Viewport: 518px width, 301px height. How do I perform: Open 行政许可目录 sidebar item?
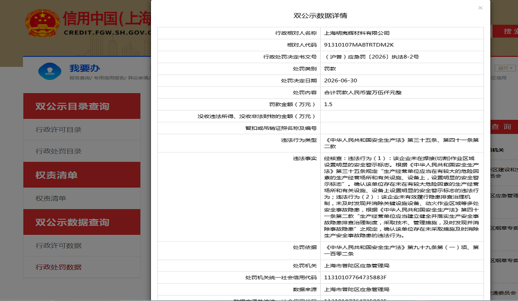82,130
